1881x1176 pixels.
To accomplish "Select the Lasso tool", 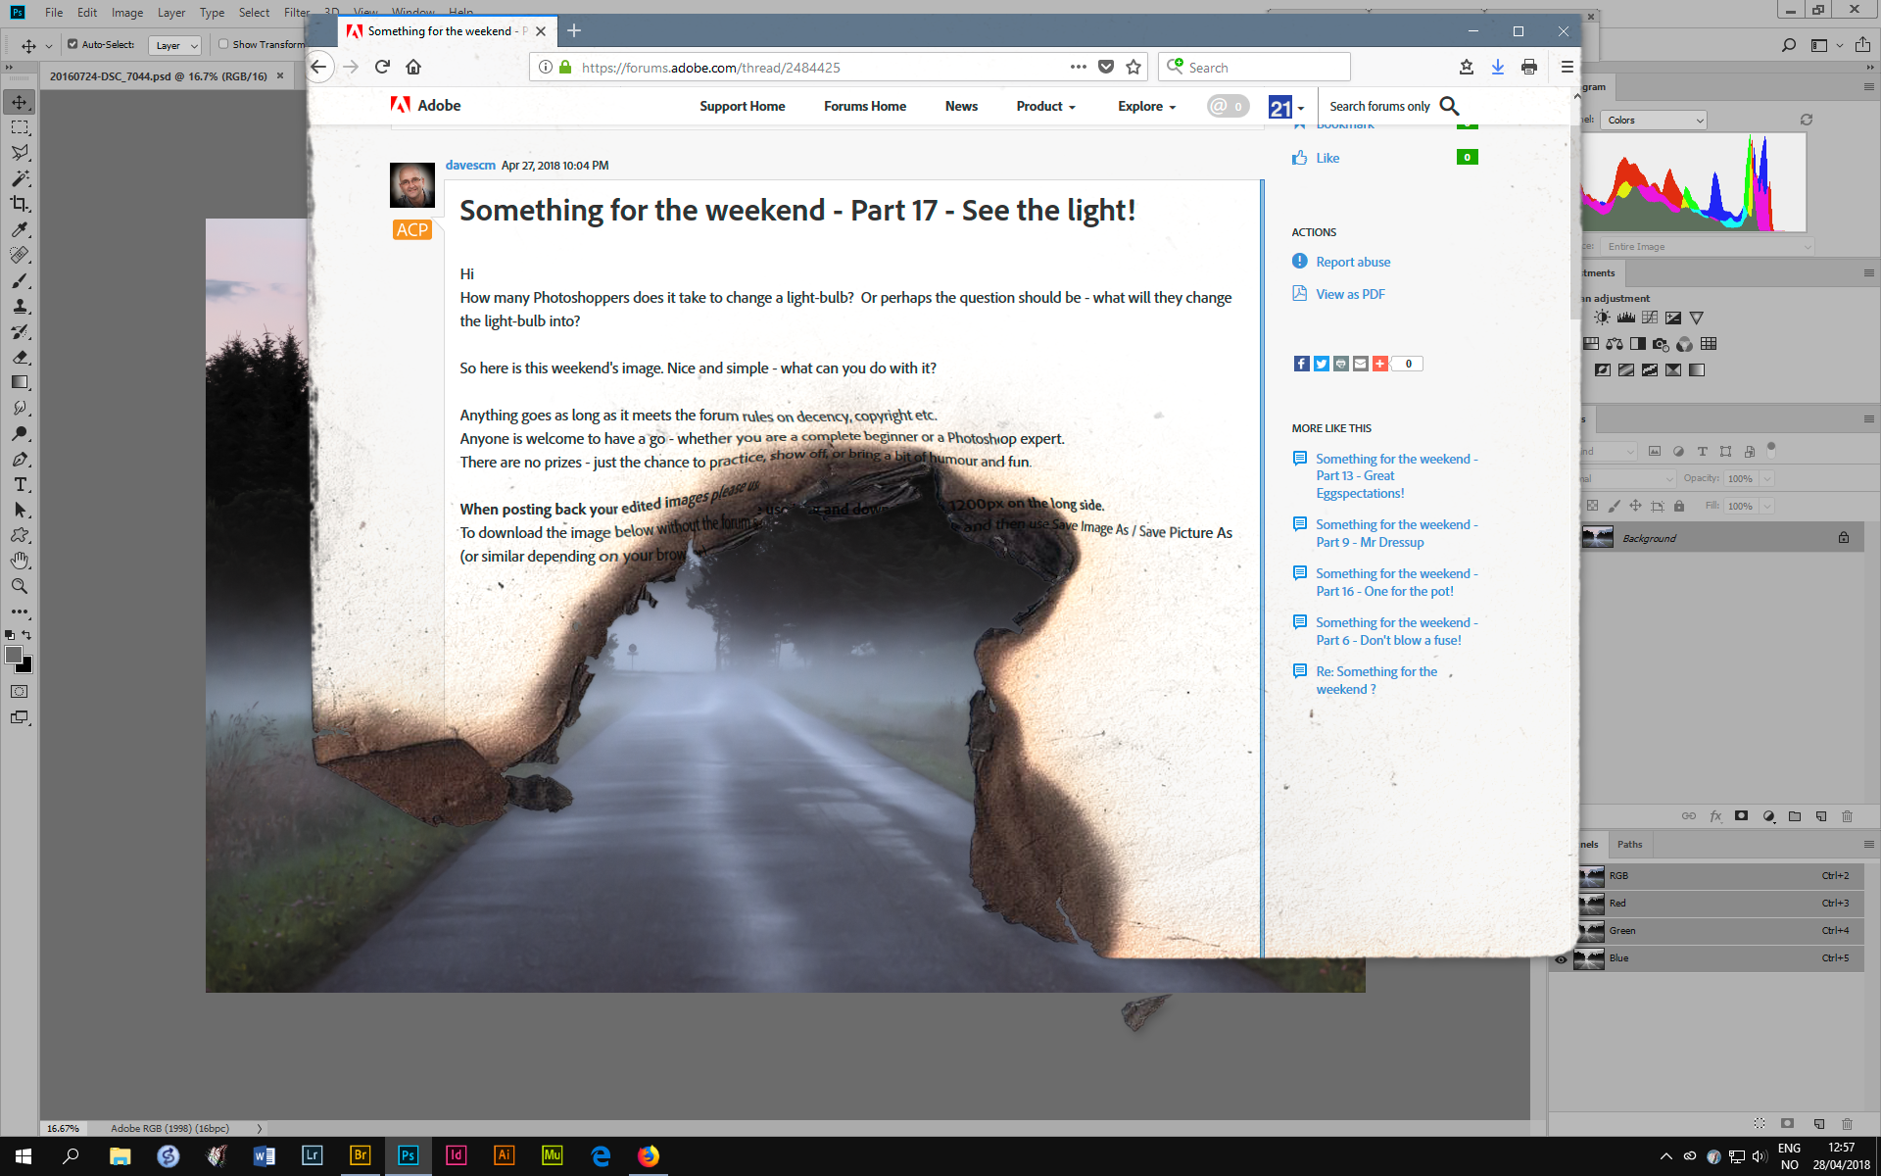I will tap(20, 153).
